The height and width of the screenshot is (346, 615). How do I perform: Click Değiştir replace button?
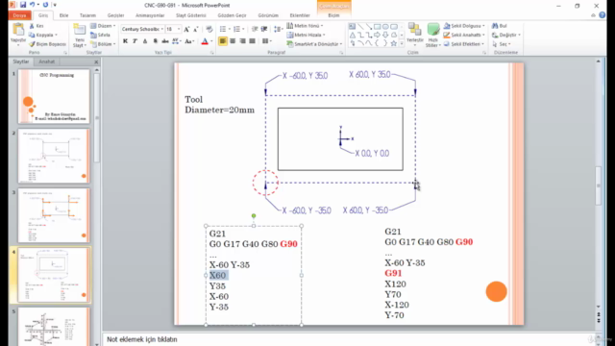pyautogui.click(x=506, y=35)
